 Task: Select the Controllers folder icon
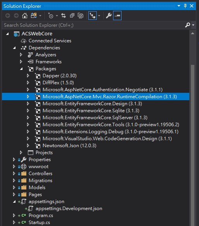(x=24, y=174)
